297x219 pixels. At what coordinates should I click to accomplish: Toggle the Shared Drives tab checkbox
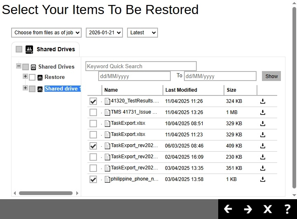click(19, 49)
